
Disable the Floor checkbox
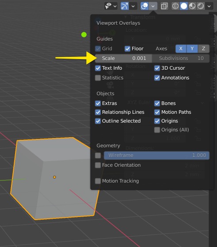(x=127, y=49)
